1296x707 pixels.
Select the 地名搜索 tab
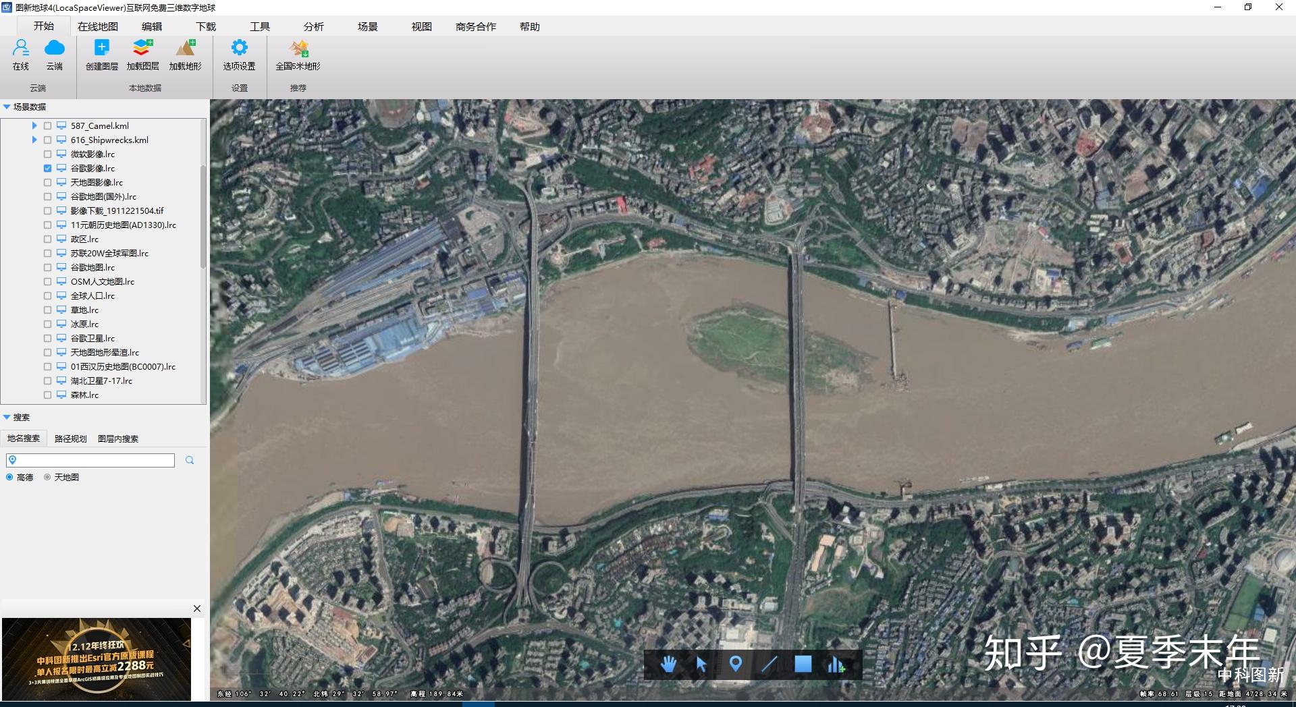point(24,439)
